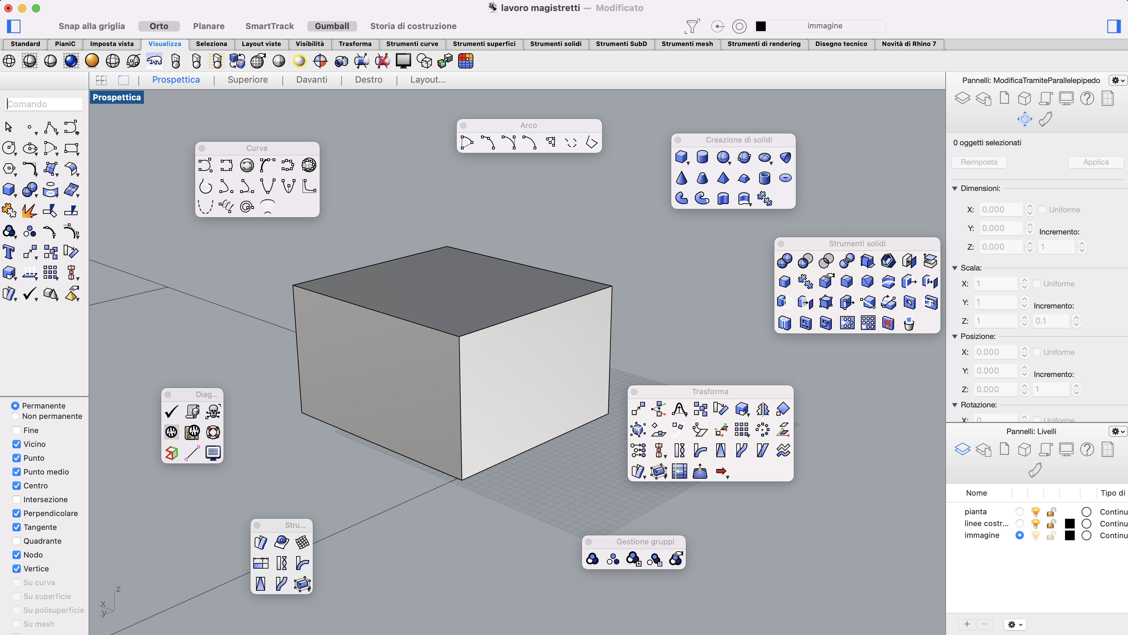
Task: Disable the Punto medio osnap checkbox
Action: pyautogui.click(x=17, y=472)
